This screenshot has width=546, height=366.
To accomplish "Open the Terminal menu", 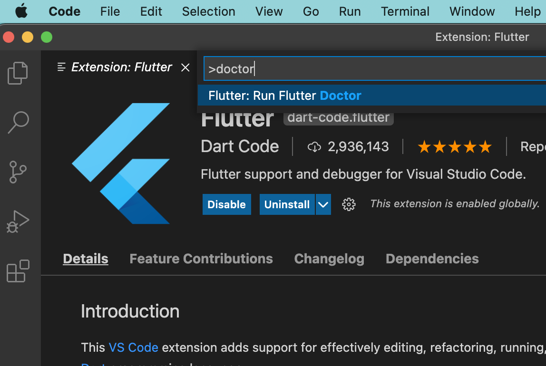I will coord(405,11).
